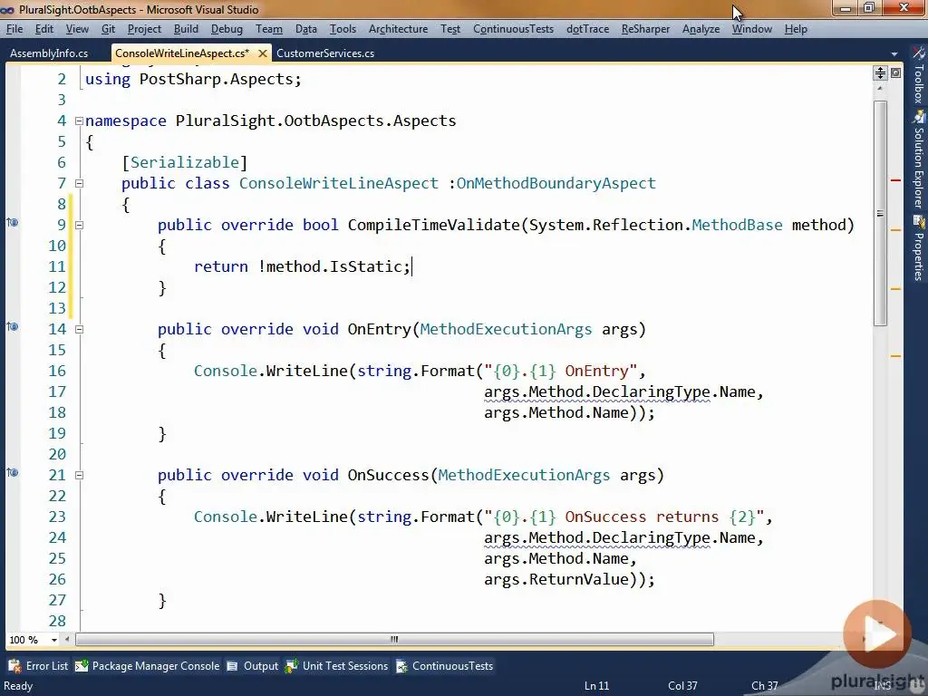
Task: Open the Team menu
Action: [268, 29]
